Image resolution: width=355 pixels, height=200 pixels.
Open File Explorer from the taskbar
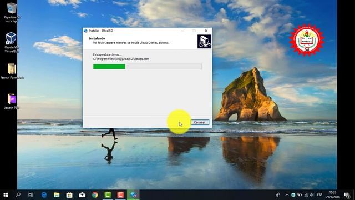click(x=57, y=195)
